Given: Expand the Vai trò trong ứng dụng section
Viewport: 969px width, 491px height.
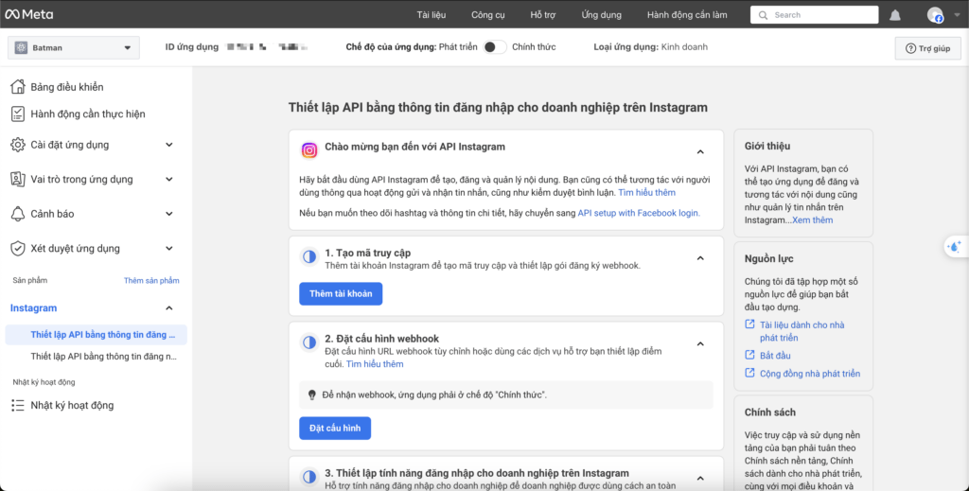Looking at the screenshot, I should point(169,179).
